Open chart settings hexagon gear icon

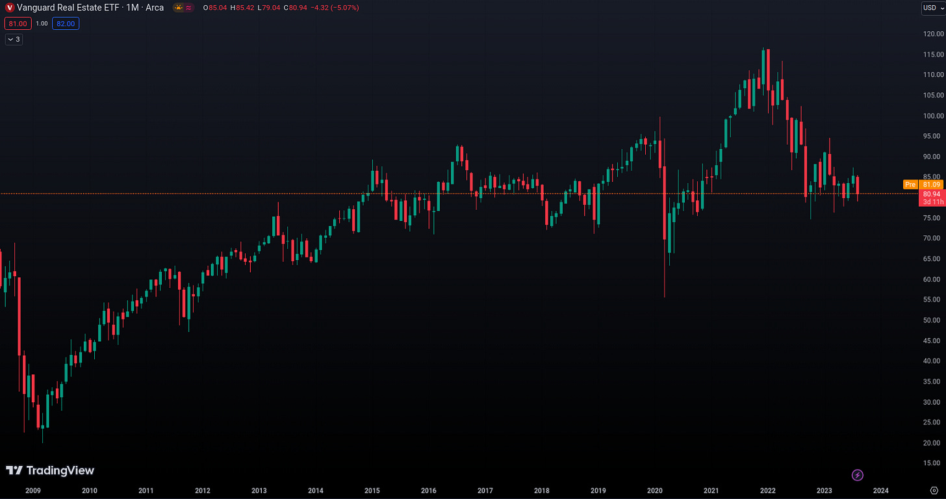pos(933,491)
